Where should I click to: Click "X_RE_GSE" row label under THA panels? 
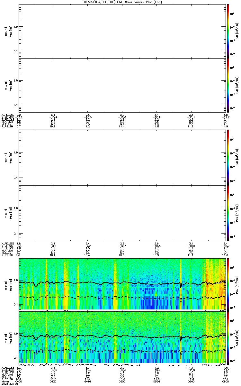[x=7, y=115]
